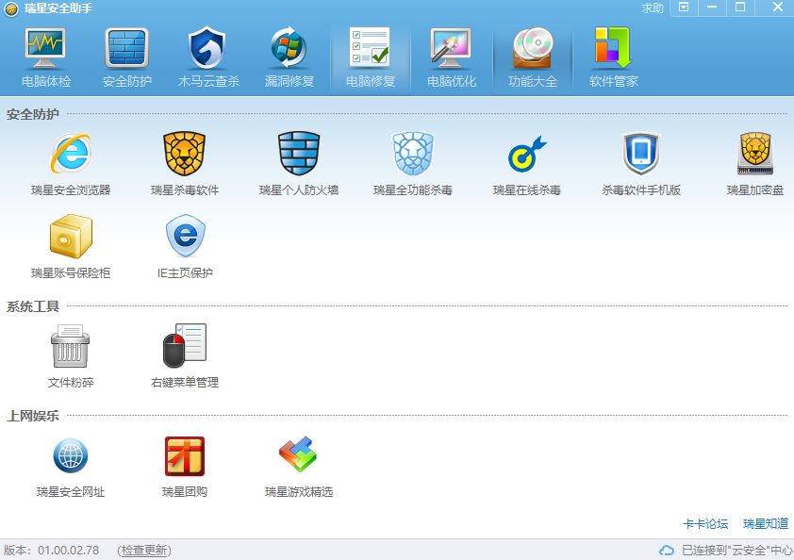Click 瑞星全功能杀毒 icon
The image size is (794, 560).
coord(413,154)
